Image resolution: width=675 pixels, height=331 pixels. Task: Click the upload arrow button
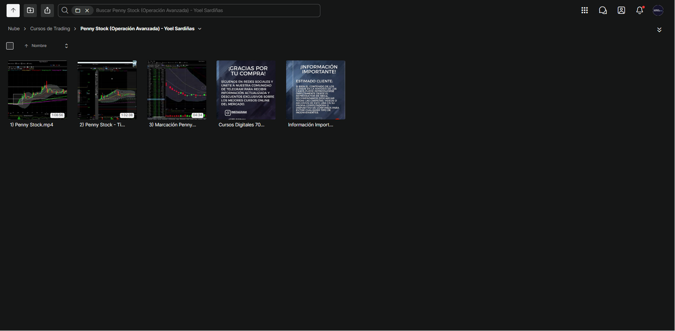point(13,10)
